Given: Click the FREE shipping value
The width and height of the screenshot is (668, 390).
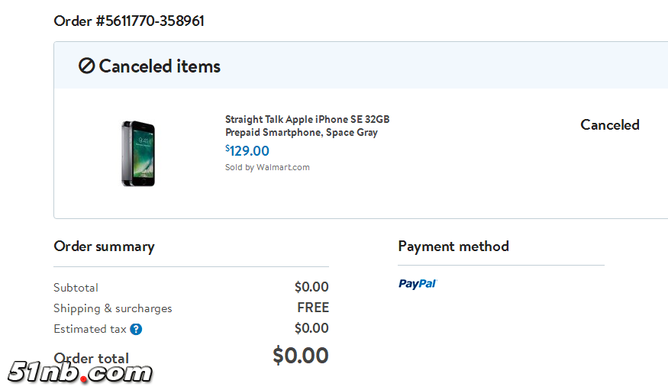Looking at the screenshot, I should (313, 308).
